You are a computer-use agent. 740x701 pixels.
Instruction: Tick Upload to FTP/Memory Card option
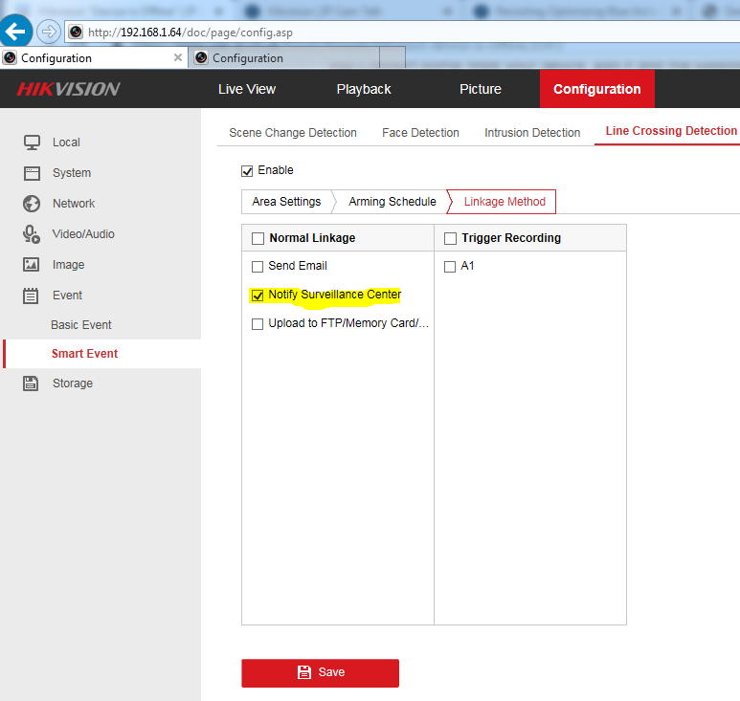257,324
